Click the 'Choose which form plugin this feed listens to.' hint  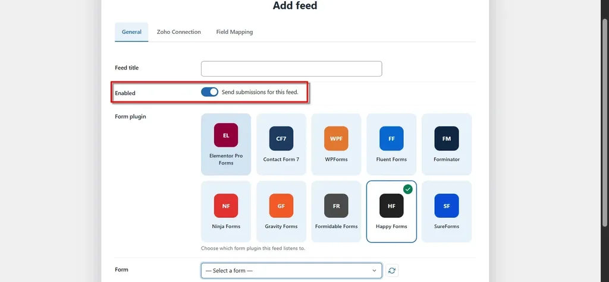tap(253, 248)
